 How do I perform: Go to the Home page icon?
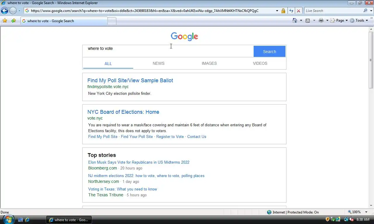click(x=295, y=20)
